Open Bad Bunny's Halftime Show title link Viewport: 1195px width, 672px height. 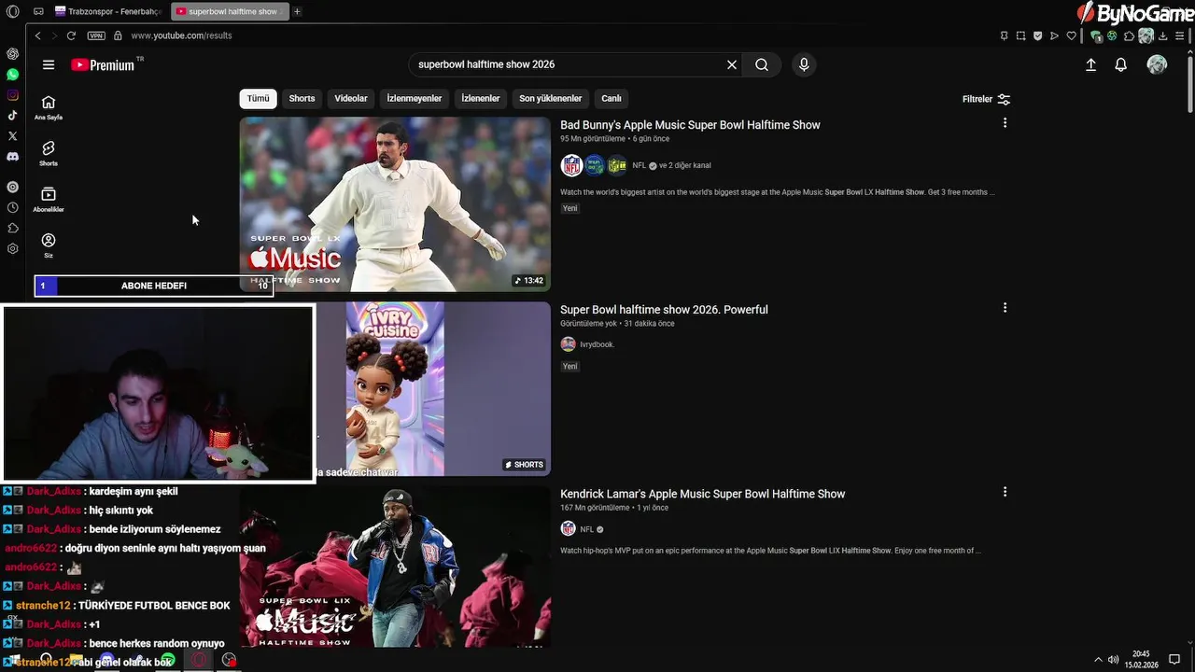[x=690, y=125]
